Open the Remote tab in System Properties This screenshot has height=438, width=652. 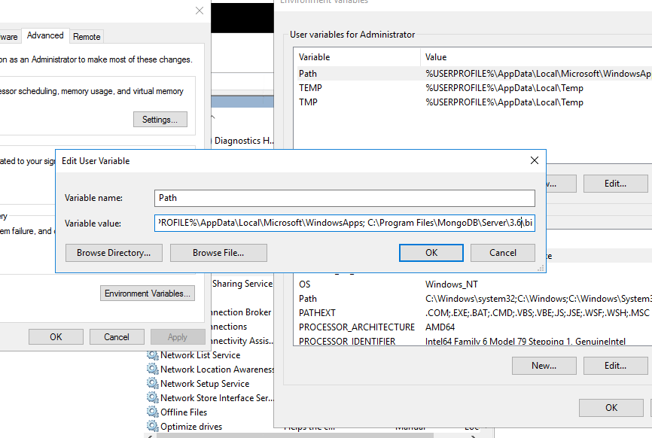(87, 37)
